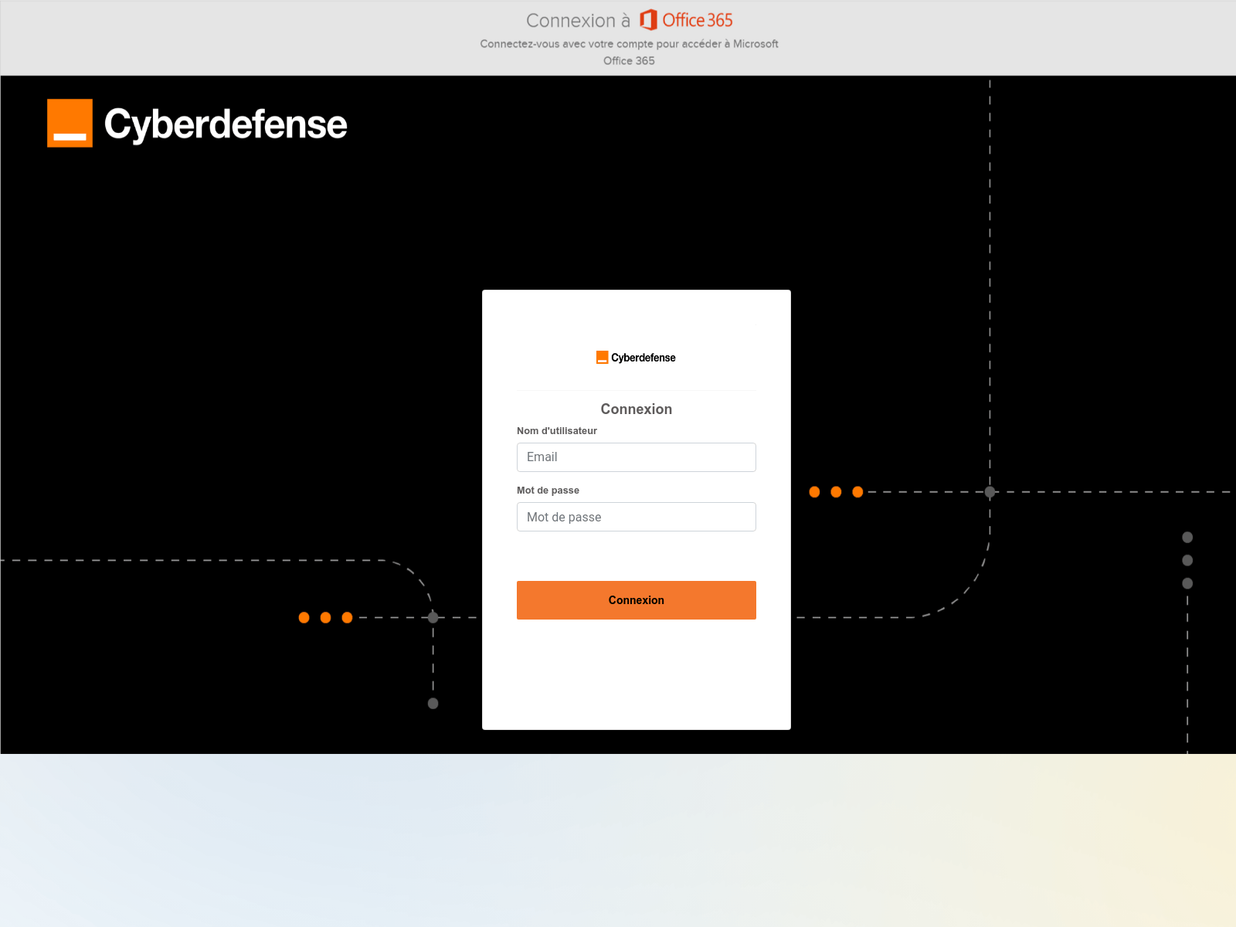Click the Office 365 logo icon
The image size is (1236, 927).
(x=648, y=20)
